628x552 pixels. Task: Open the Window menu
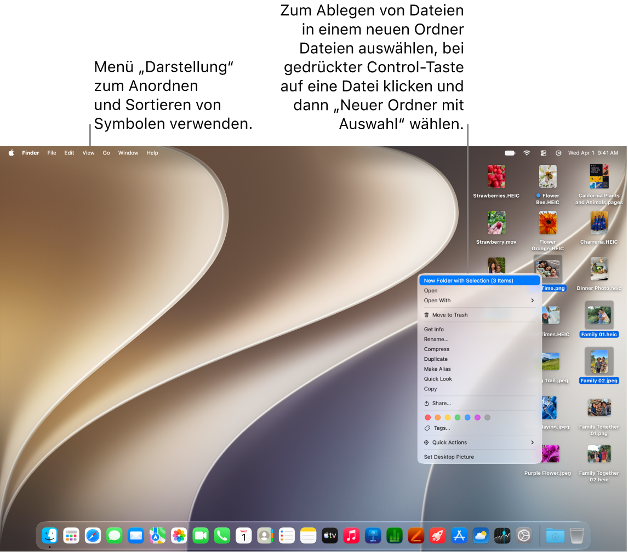128,153
